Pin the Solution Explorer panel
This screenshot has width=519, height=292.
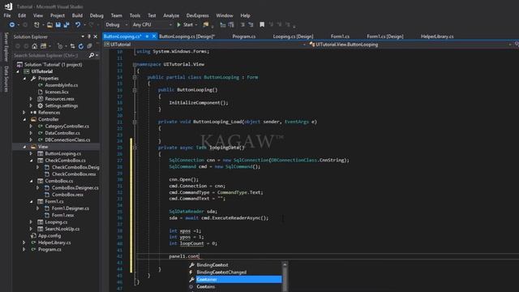tap(89, 36)
